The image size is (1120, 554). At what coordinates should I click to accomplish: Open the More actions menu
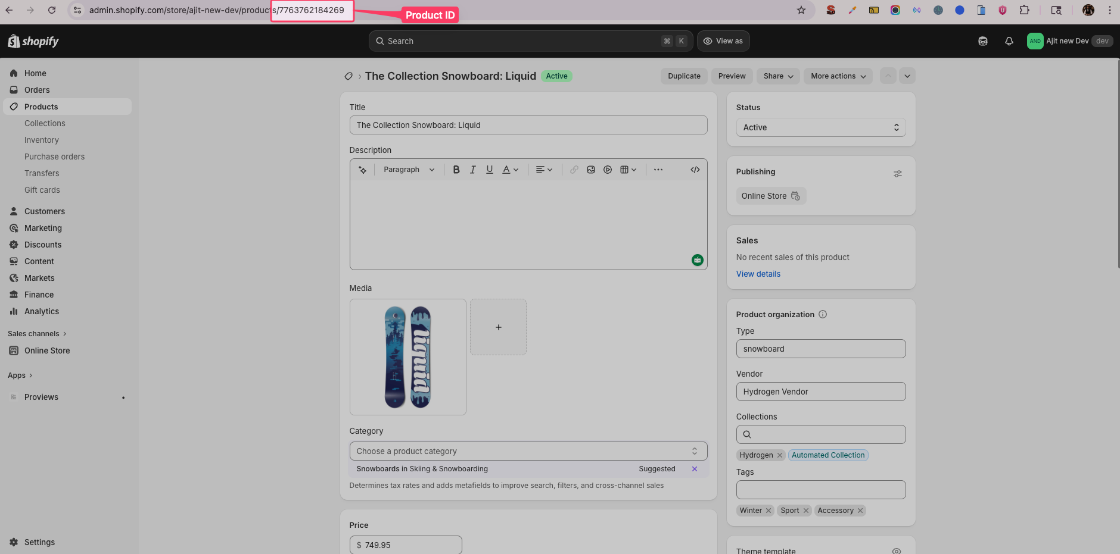click(x=838, y=76)
